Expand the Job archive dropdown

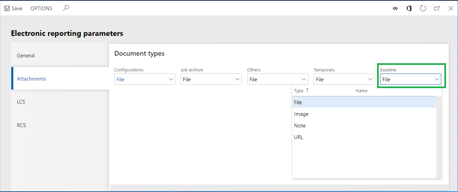(x=238, y=79)
